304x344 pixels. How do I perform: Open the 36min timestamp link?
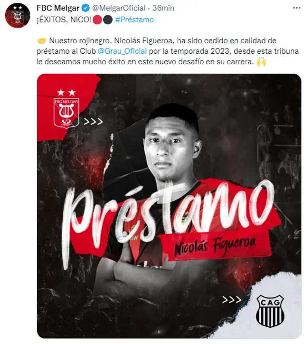tap(163, 8)
